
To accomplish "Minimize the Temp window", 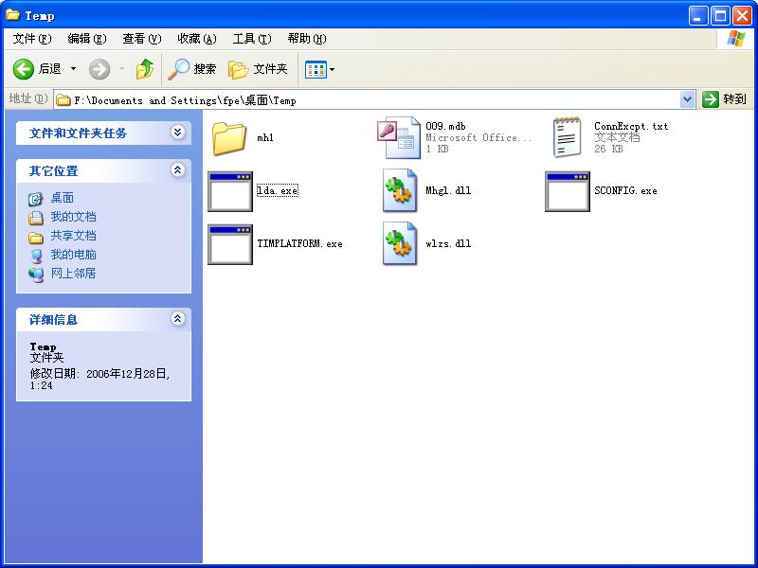I will (x=697, y=16).
